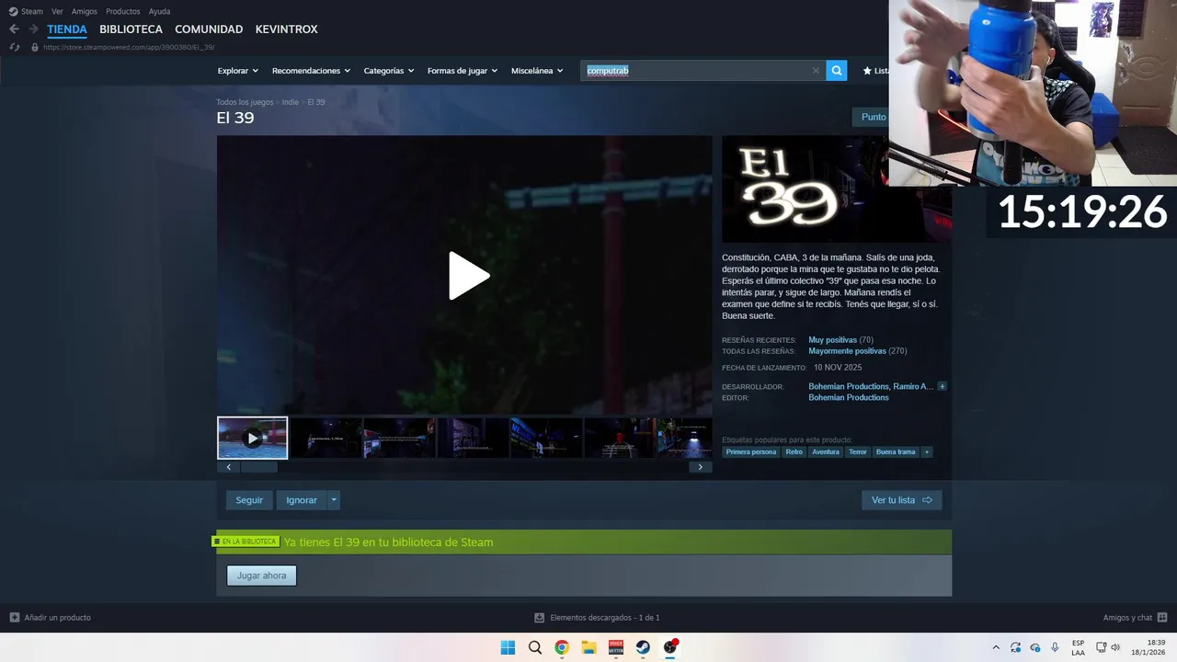Open Voicemeeter from the taskbar
This screenshot has width=1177, height=662.
click(616, 647)
